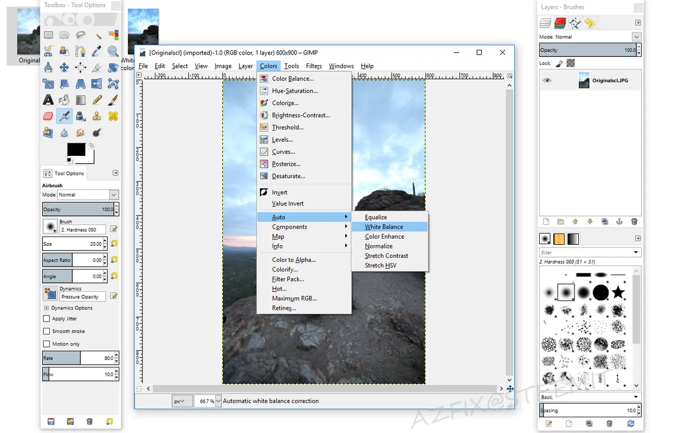Tick the Smooth stroke checkbox
The image size is (693, 433).
coord(46,331)
